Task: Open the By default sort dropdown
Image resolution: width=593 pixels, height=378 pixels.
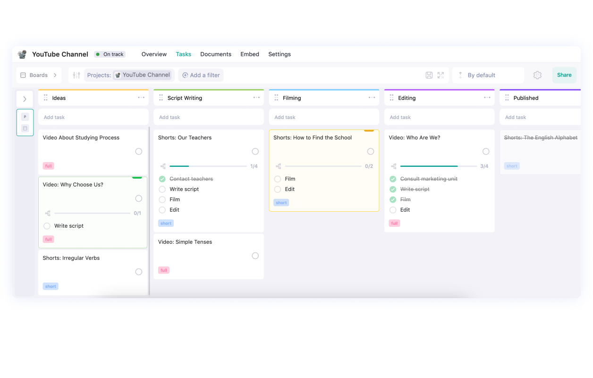Action: (x=488, y=75)
